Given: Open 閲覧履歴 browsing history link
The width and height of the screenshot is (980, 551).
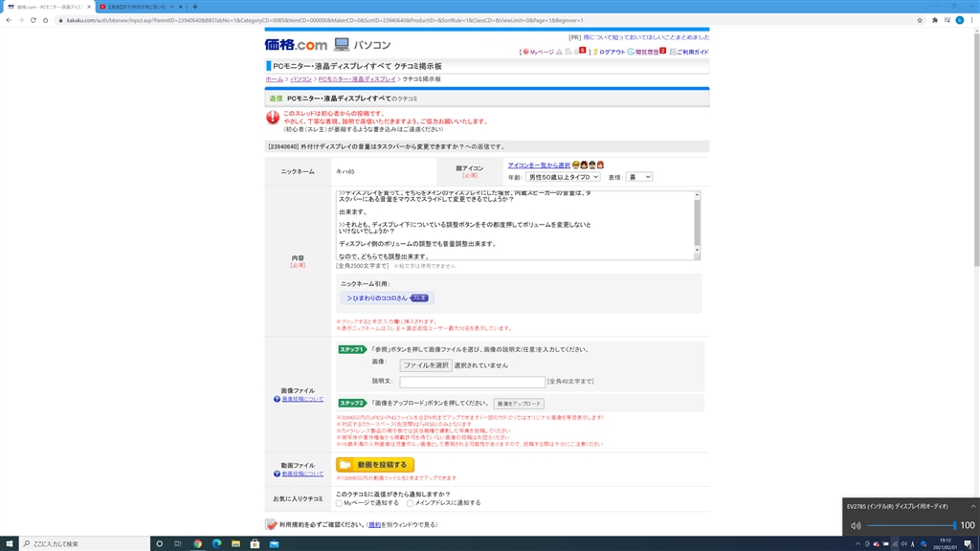Looking at the screenshot, I should tap(647, 52).
